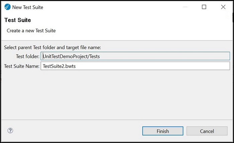Click the empty grey area below fields
Viewport: 234px width, 143px height.
click(117, 95)
